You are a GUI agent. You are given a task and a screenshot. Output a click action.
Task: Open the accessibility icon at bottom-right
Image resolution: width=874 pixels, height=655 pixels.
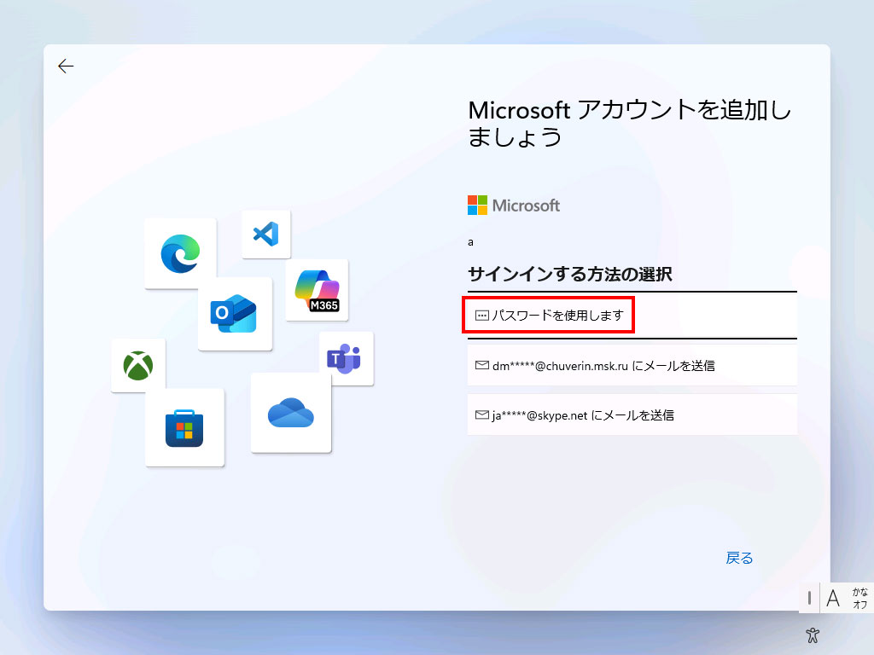coord(813,635)
